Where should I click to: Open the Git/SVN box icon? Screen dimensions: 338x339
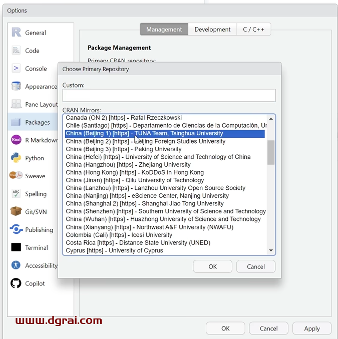coord(16,211)
